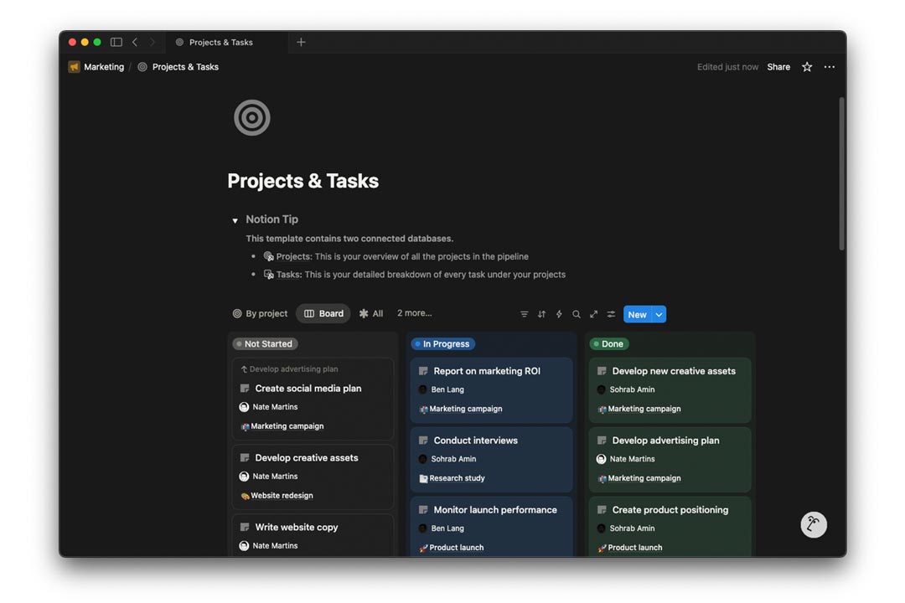The height and width of the screenshot is (603, 905).
Task: Select the All view tab
Action: [371, 314]
